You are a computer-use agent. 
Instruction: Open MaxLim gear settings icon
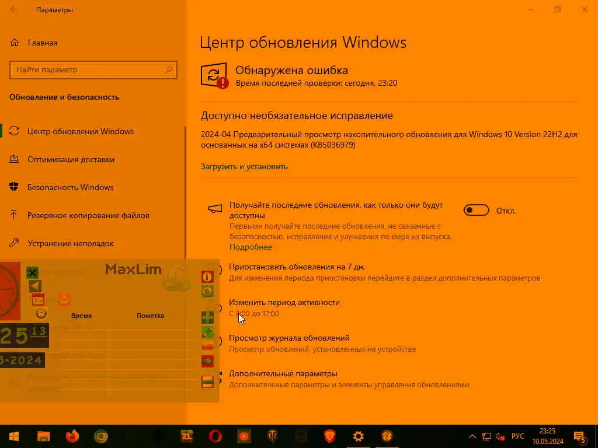pyautogui.click(x=207, y=292)
